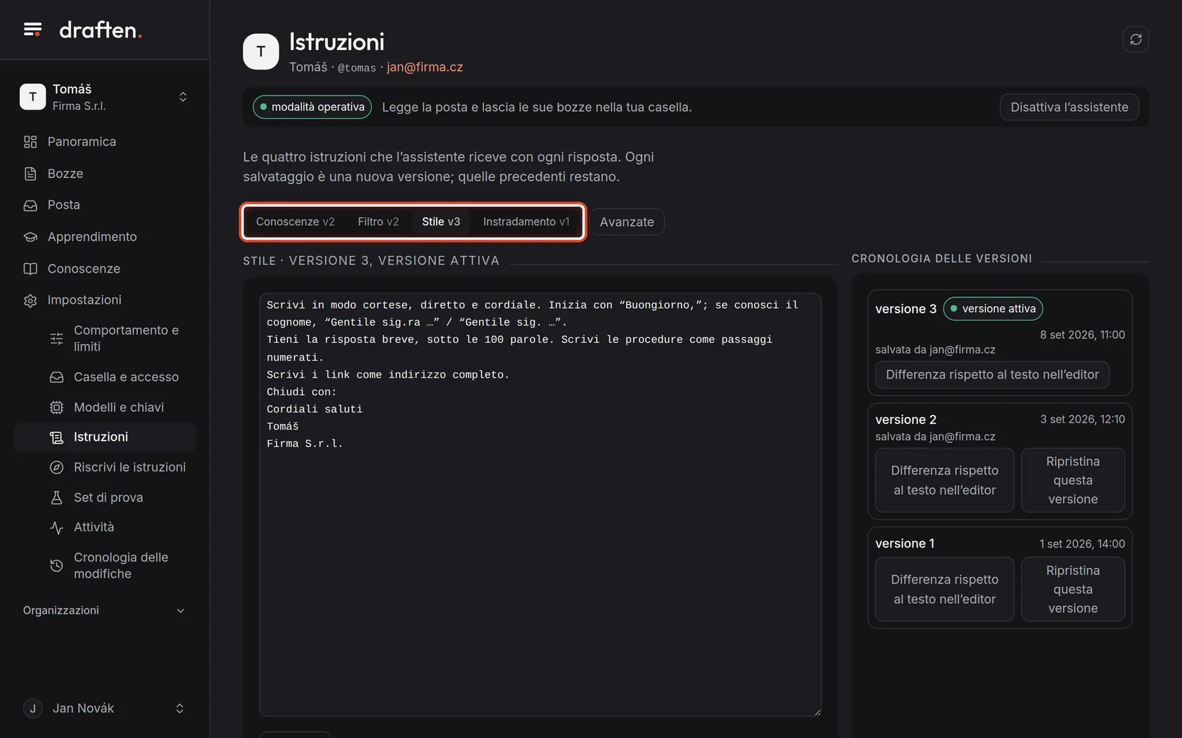Click versione 2 Differenza rispetto al testo button

click(945, 481)
